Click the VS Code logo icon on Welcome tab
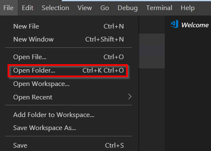Viewport: 211px width, 151px height. [174, 24]
